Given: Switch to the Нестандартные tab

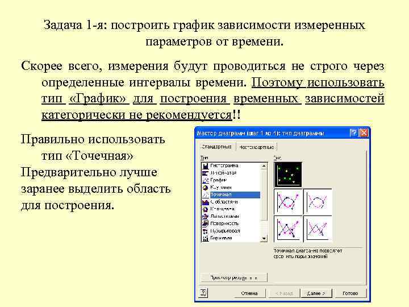Looking at the screenshot, I should pyautogui.click(x=257, y=147).
